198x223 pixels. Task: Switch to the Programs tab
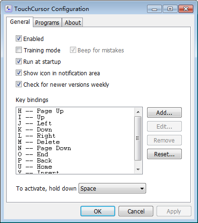tap(47, 22)
